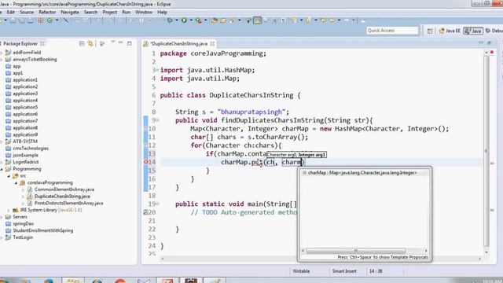Click the Save icon in the toolbar
Viewport: 503px width, 283px height.
(13, 20)
